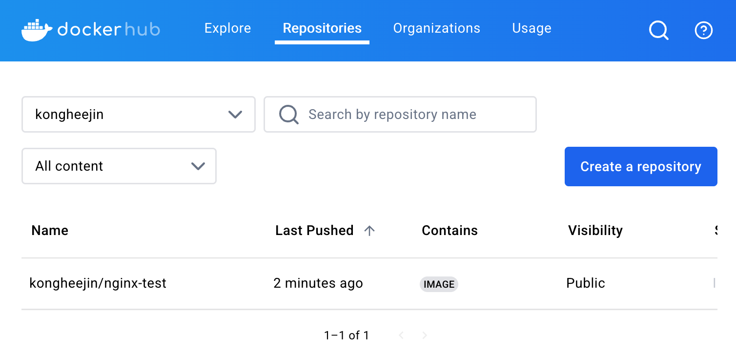This screenshot has height=354, width=736.
Task: Click the Contains column header
Action: pos(450,231)
